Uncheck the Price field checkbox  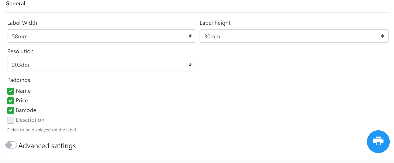coord(11,101)
